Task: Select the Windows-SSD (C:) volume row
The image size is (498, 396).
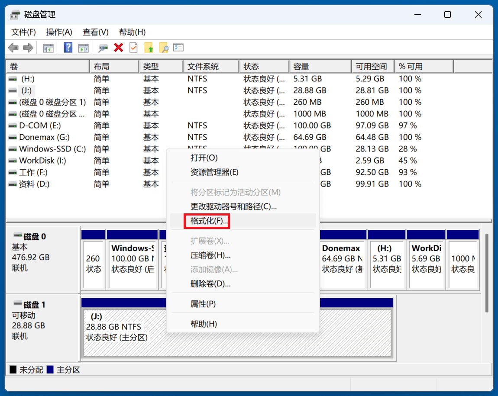Action: [52, 149]
